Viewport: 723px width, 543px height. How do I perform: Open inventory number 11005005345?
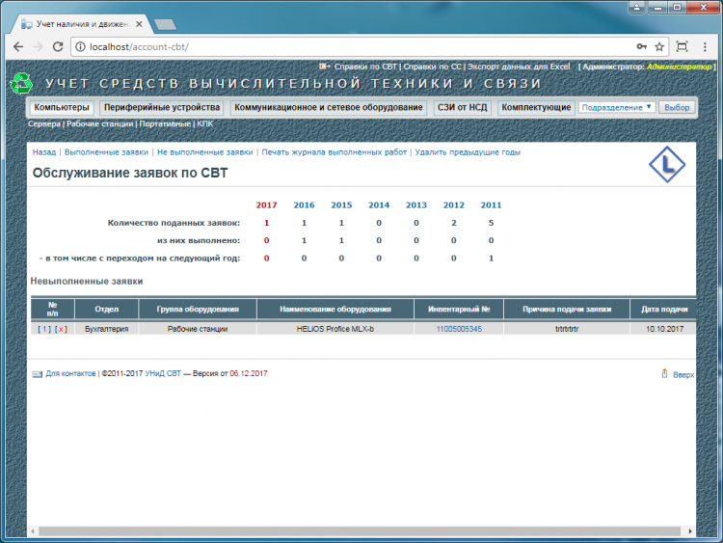pos(459,329)
